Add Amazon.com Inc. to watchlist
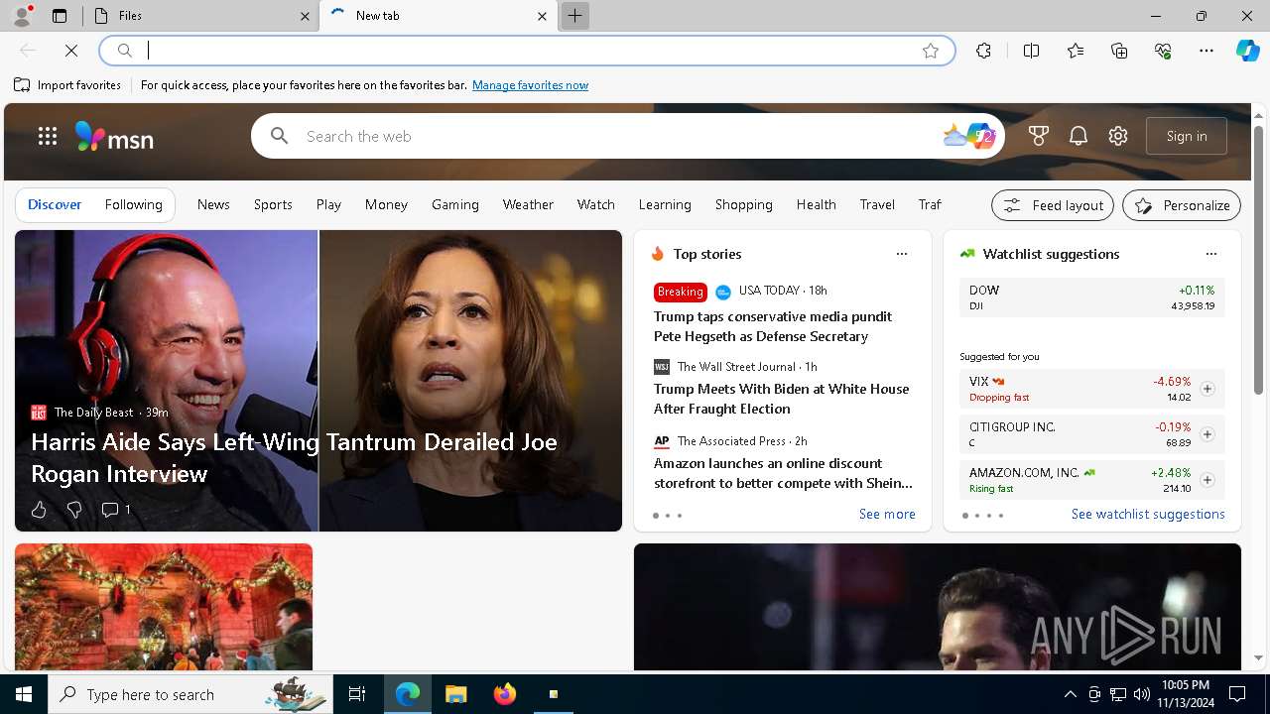This screenshot has height=714, width=1270. [1207, 480]
